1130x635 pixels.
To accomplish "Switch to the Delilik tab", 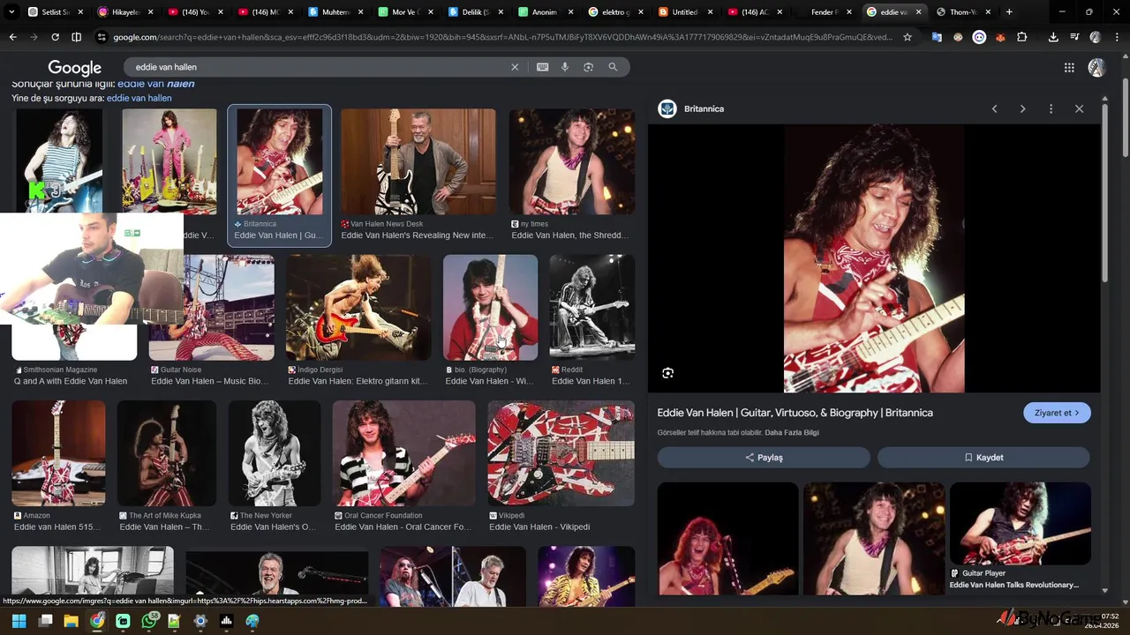I will click(x=475, y=12).
